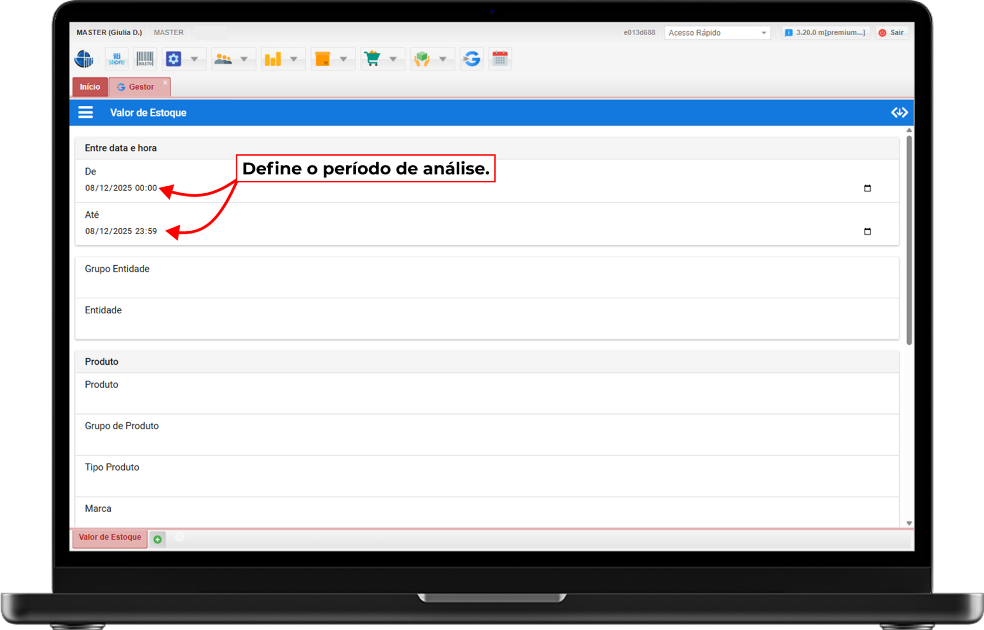
Task: Open the blue gear settings icon
Action: (173, 59)
